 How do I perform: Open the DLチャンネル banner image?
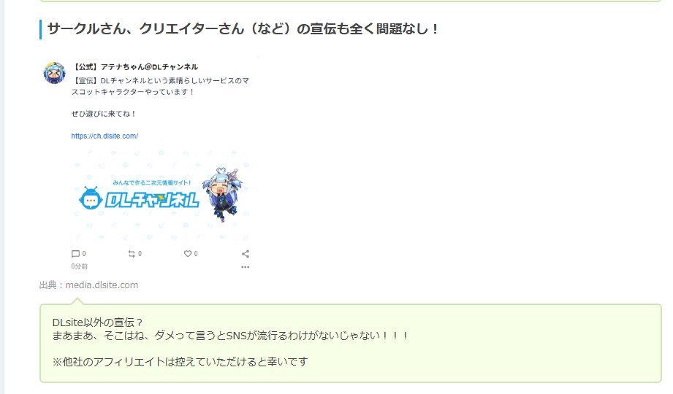[x=161, y=196]
